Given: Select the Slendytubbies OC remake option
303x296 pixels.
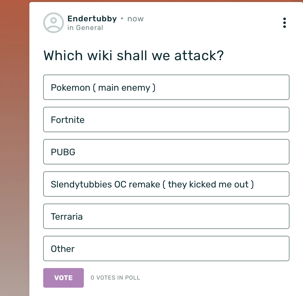Looking at the screenshot, I should pos(166,184).
